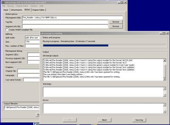
Task: Click the 'cue entries' output line
Action: tap(64, 74)
